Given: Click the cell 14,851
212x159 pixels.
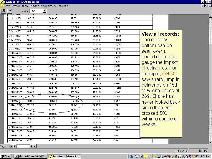Looking at the screenshot, I should (x=117, y=40).
